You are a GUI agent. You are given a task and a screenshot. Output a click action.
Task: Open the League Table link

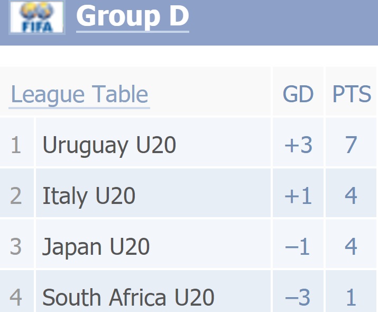79,95
